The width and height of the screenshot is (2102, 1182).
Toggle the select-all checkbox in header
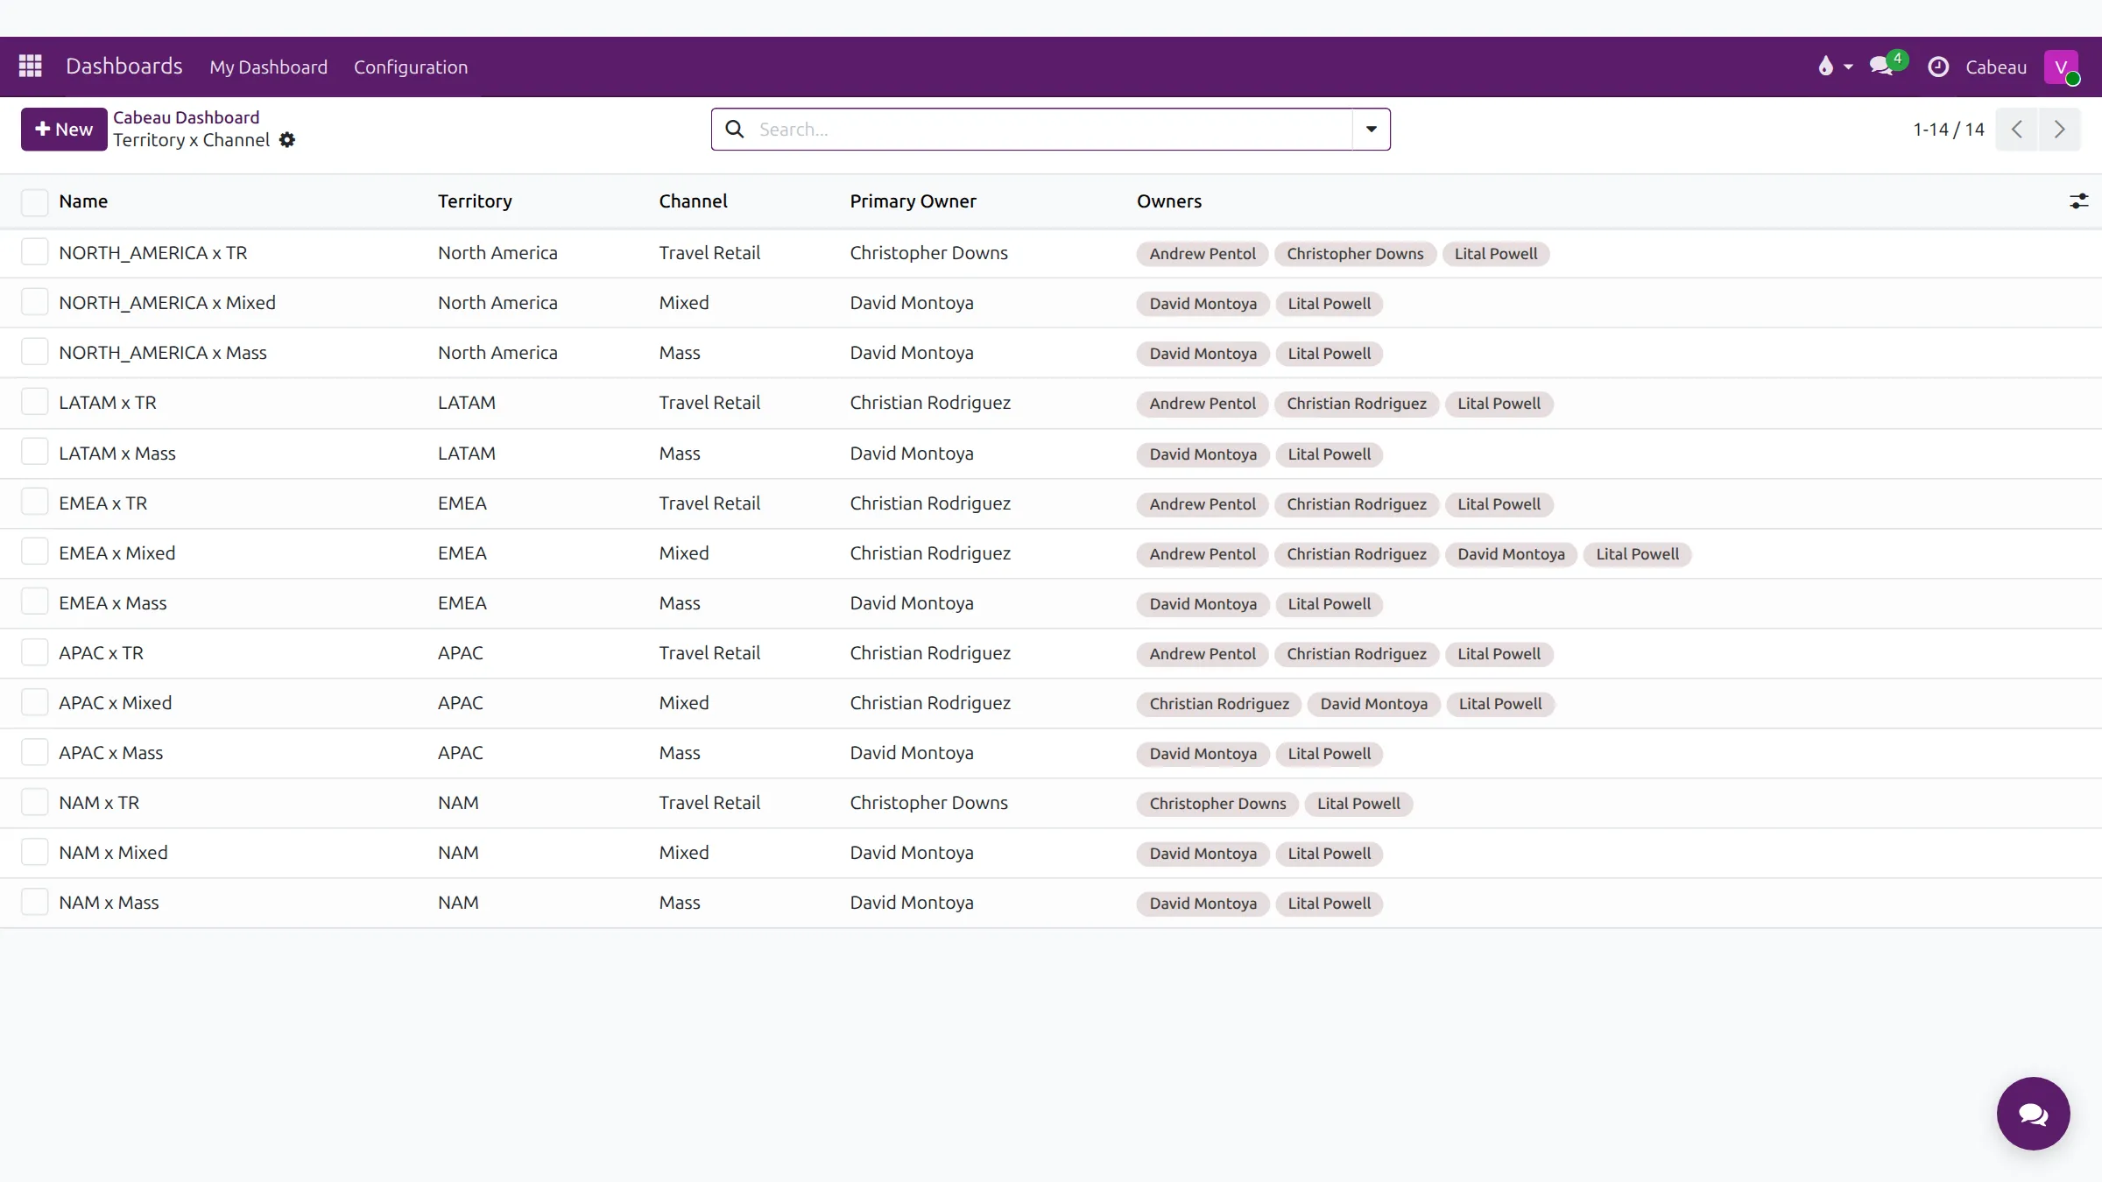[x=35, y=202]
